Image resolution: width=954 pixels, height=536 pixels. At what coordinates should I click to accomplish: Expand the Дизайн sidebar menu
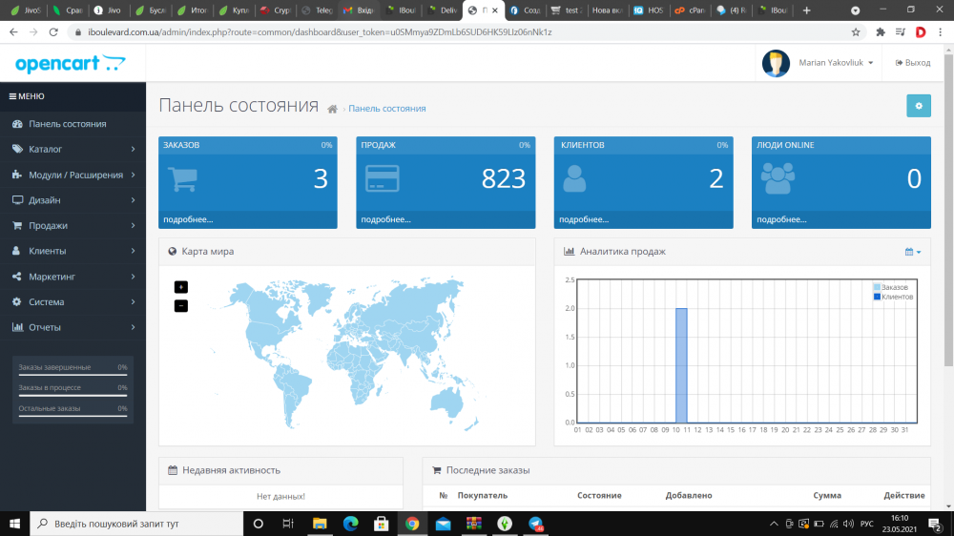click(73, 200)
